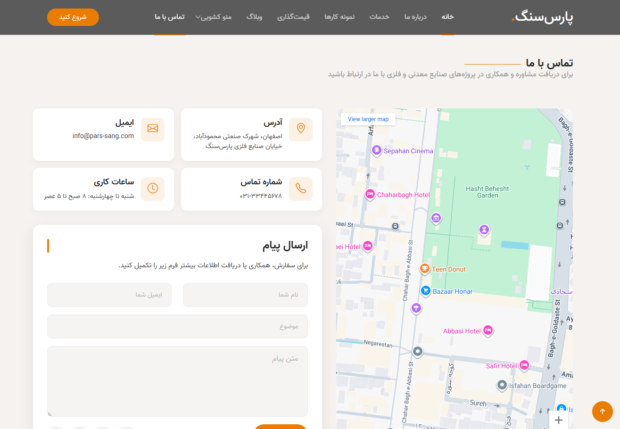This screenshot has width=620, height=429.
Task: Click the شروع کنید button
Action: coord(73,16)
